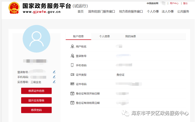Click the 手机号码 label in account list
The width and height of the screenshot is (195, 122).
(81, 65)
